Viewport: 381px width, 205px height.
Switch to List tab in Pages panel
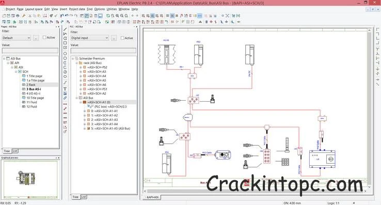[15, 151]
